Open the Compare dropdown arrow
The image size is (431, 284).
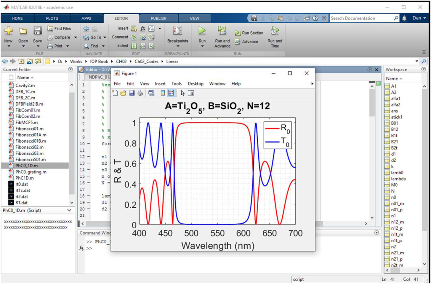[76, 38]
